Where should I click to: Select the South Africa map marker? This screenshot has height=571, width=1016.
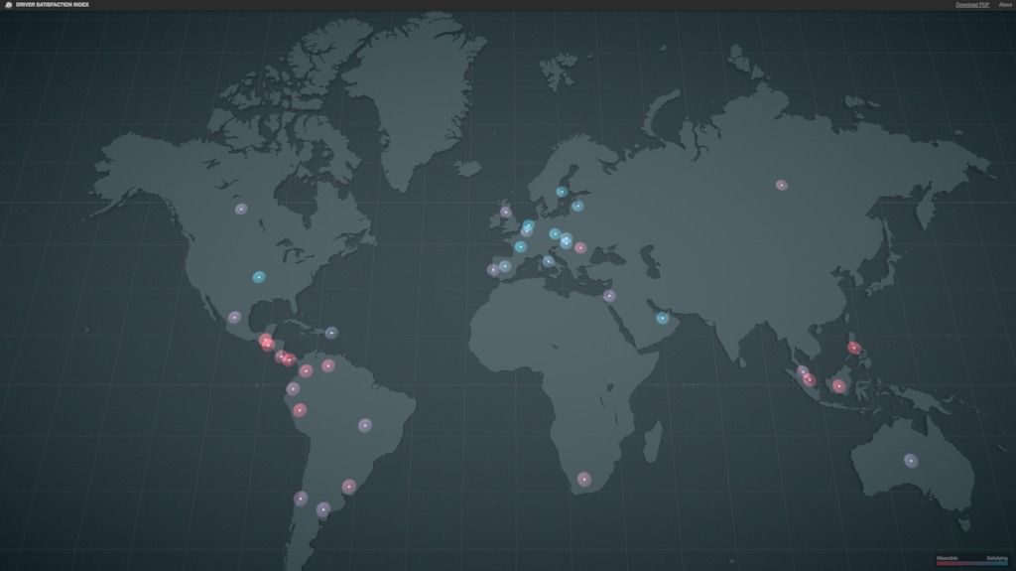(x=583, y=480)
